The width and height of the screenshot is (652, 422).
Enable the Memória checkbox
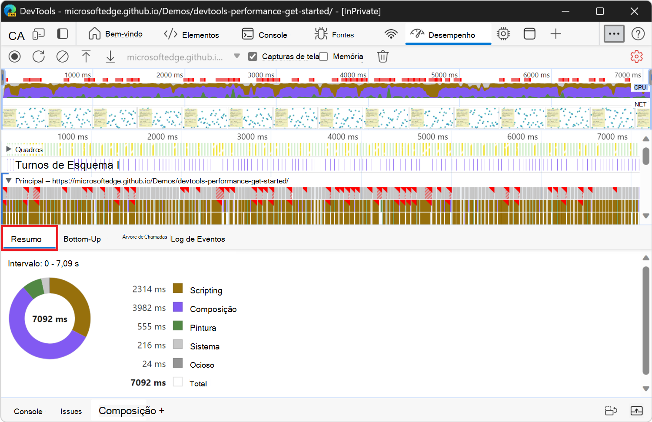pyautogui.click(x=323, y=56)
